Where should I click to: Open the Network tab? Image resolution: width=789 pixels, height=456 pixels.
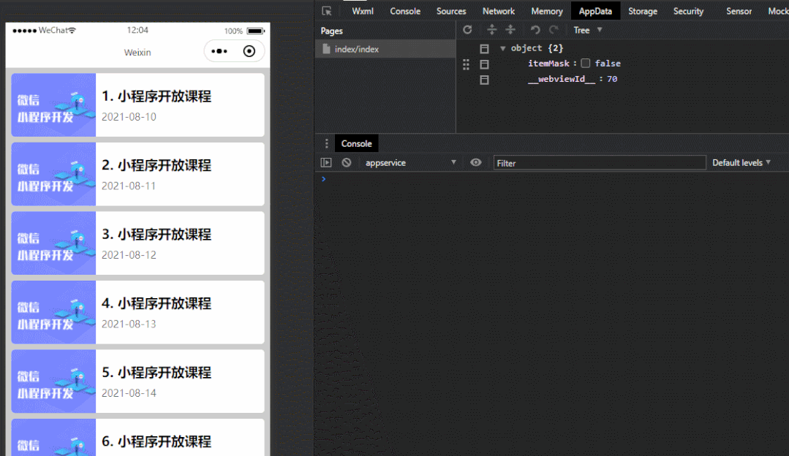coord(499,11)
